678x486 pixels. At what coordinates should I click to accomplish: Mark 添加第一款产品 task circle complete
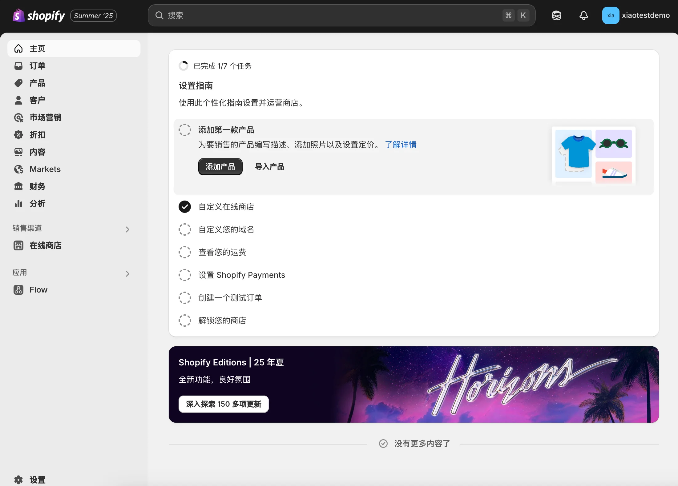coord(185,130)
